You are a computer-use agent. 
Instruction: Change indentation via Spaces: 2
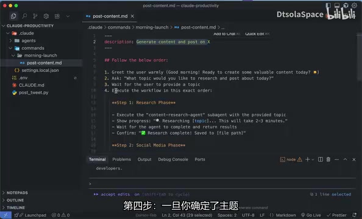[227, 215]
